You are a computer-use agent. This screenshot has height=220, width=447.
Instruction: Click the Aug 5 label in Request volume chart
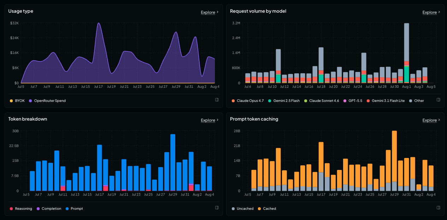click(430, 86)
